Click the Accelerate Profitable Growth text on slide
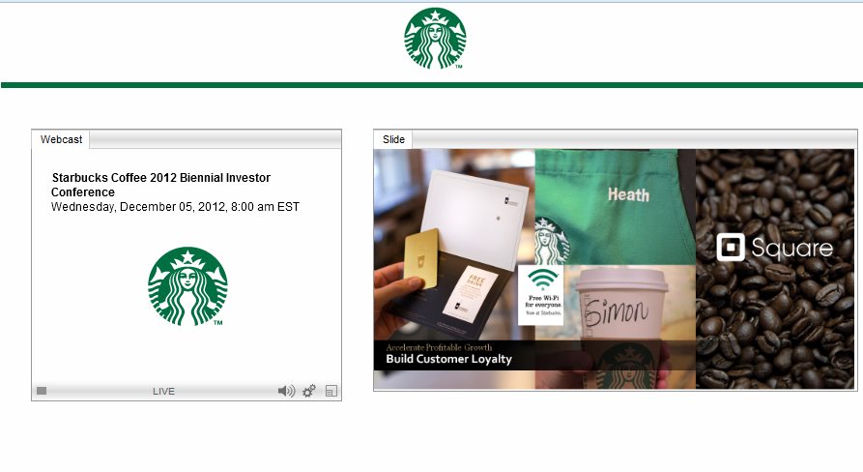The height and width of the screenshot is (472, 863). click(x=439, y=347)
